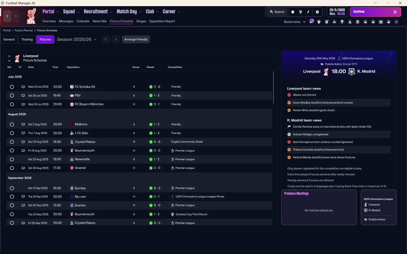Screen dimensions: 407x254
Task: Click the TV icon on FC Schalke 04 row
Action: click(23, 87)
